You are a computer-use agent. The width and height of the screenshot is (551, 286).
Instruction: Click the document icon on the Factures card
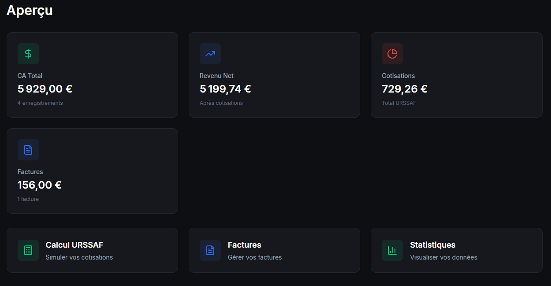[x=28, y=150]
